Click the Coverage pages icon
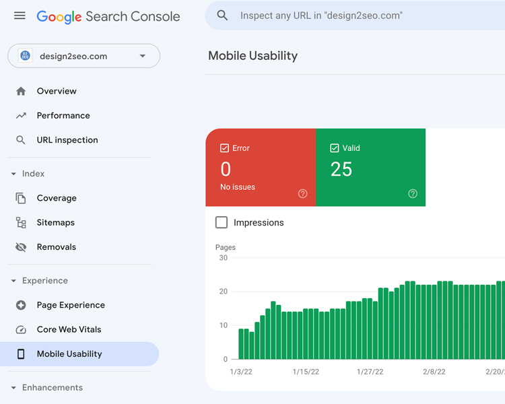This screenshot has height=404, width=505. (21, 198)
